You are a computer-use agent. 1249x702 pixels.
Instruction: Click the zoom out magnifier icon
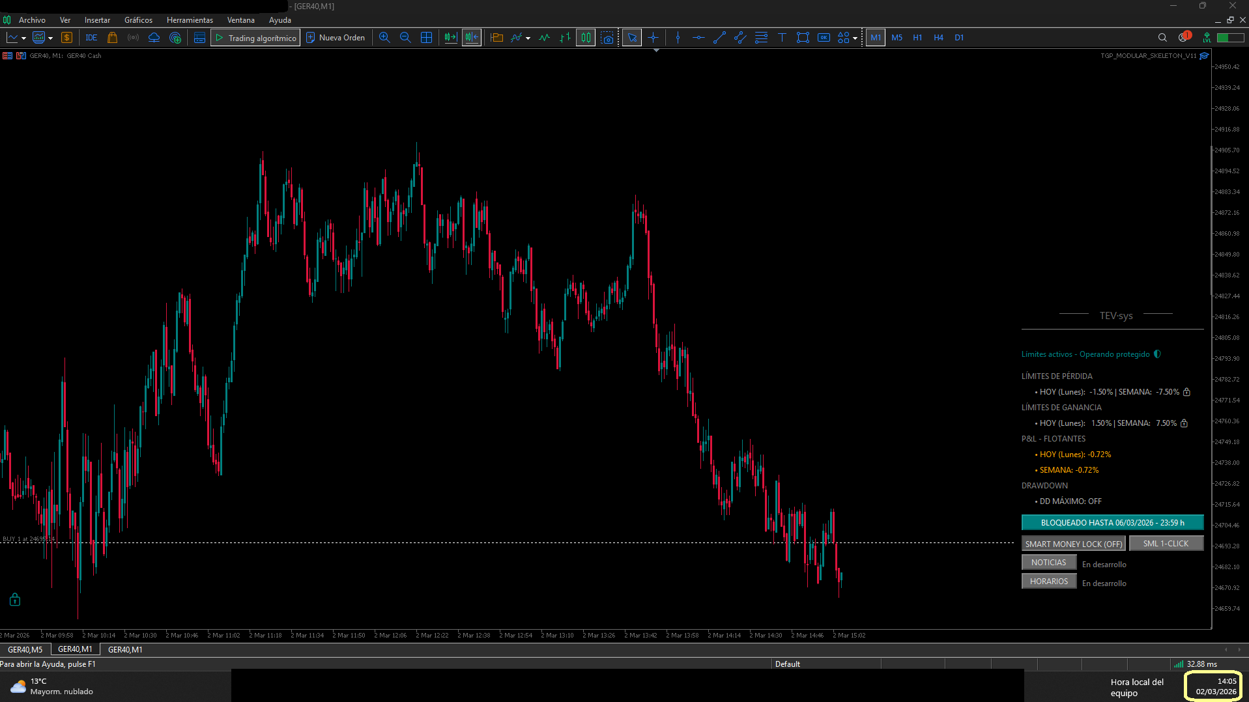[x=405, y=38]
